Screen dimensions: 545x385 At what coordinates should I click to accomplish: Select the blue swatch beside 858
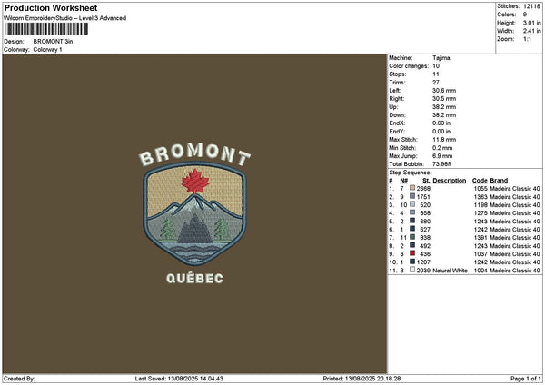[412, 212]
